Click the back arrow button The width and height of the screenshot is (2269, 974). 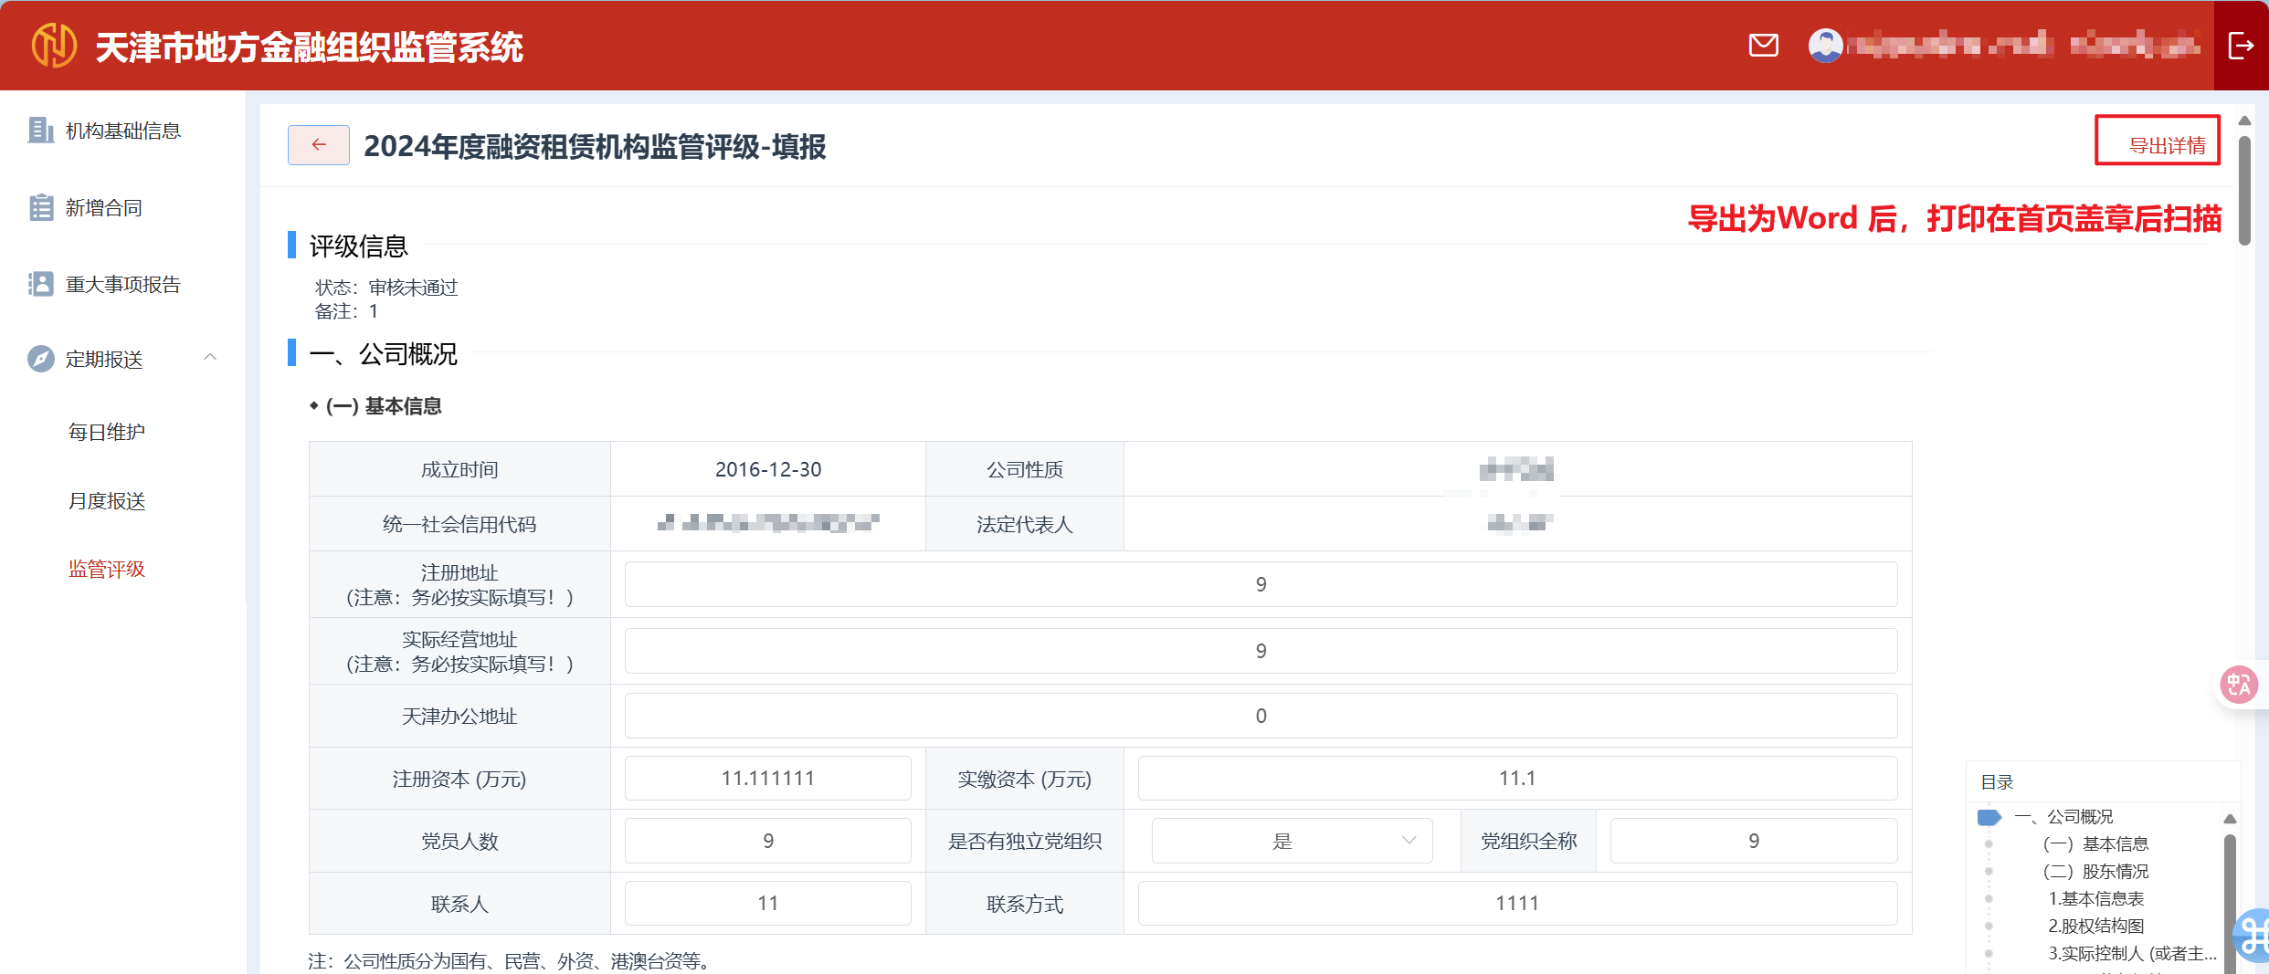tap(318, 145)
